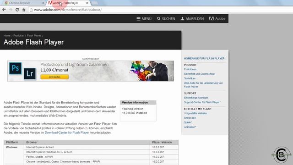The image size is (293, 165).
Task: Click the Version Information box header
Action: point(138,103)
